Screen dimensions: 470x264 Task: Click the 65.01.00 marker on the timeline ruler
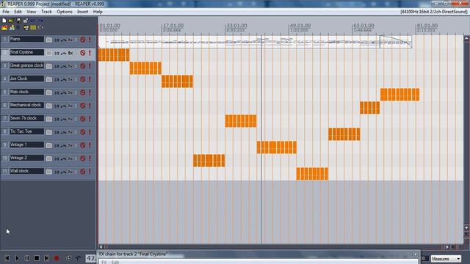(364, 26)
